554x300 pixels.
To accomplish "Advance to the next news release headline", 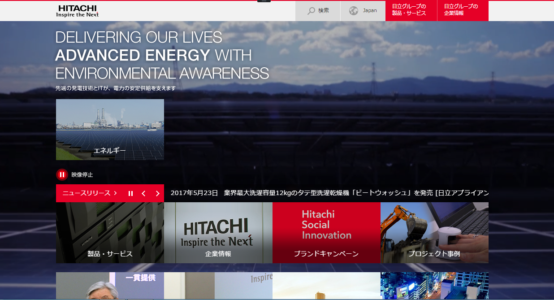I will pyautogui.click(x=157, y=193).
